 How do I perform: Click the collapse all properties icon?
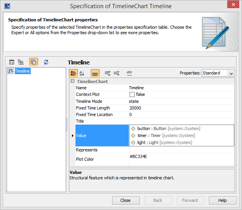pyautogui.click(x=117, y=73)
